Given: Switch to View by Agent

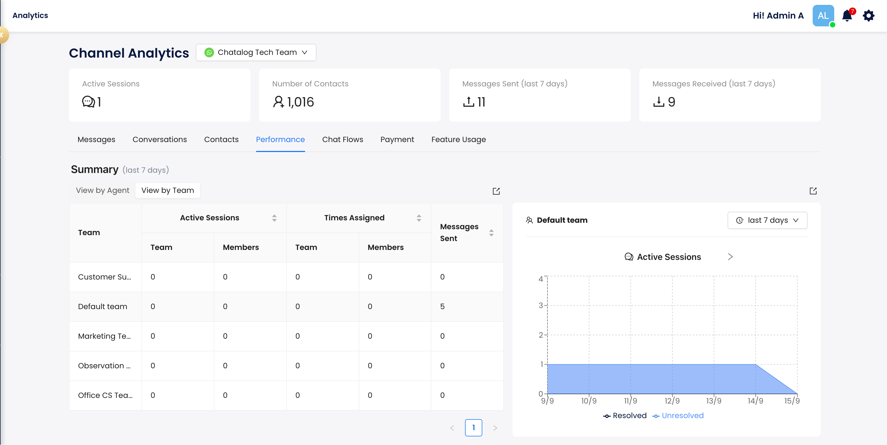Looking at the screenshot, I should tap(103, 190).
